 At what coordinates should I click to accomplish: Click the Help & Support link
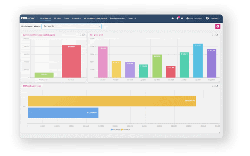(194, 19)
